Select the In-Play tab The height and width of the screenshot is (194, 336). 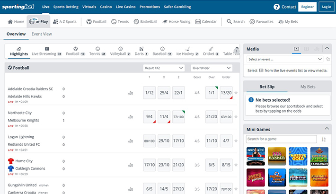39,21
